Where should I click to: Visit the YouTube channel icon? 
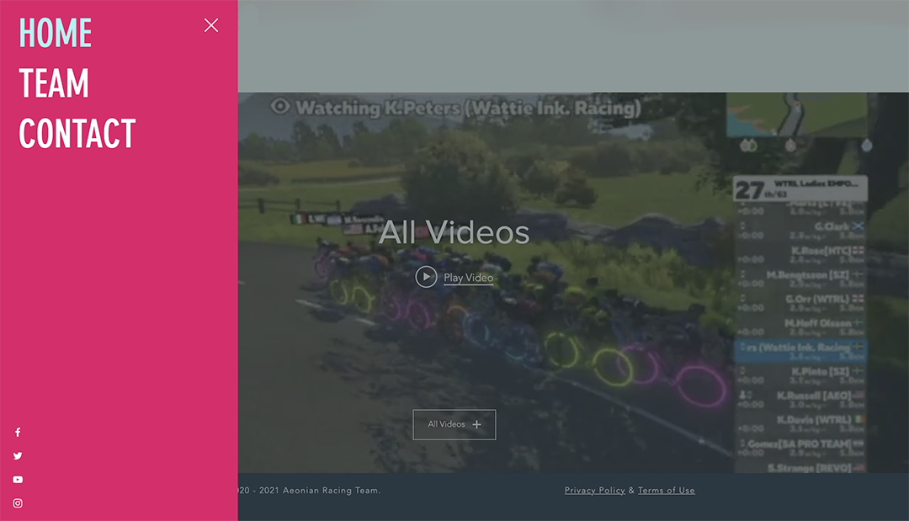(x=18, y=480)
